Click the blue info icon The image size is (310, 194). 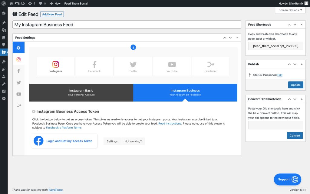click(133, 47)
